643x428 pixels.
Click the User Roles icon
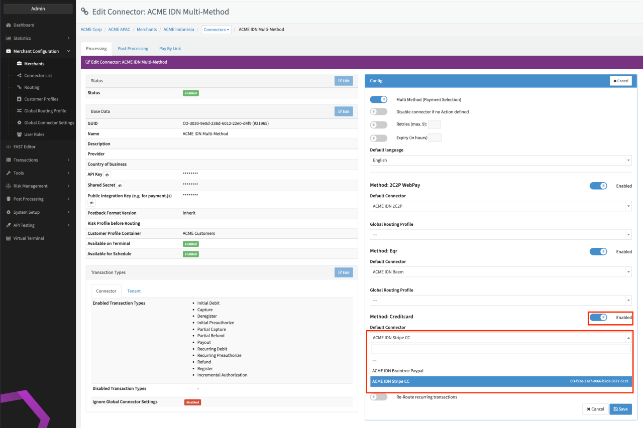click(x=20, y=134)
